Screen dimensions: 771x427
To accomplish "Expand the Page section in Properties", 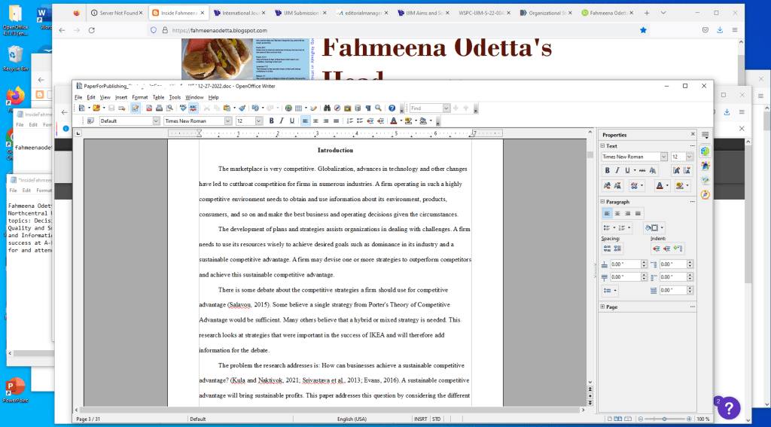I will [602, 307].
